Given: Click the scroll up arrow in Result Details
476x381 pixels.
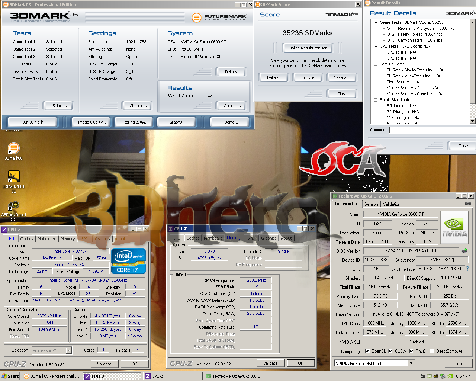Looking at the screenshot, I should click(473, 22).
